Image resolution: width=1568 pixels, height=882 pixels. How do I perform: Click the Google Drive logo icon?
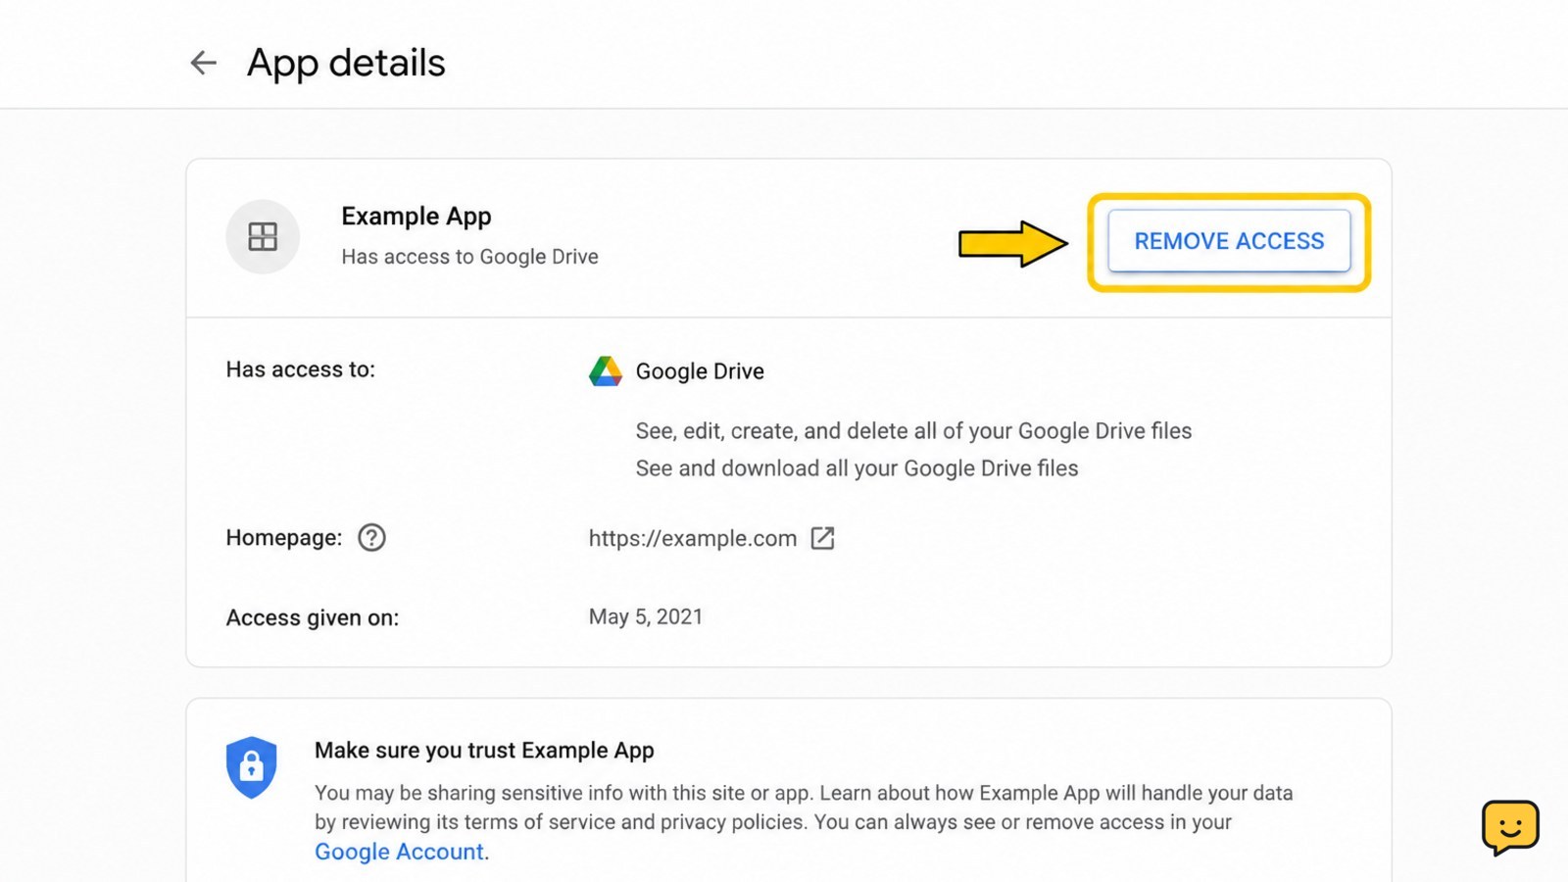[606, 371]
